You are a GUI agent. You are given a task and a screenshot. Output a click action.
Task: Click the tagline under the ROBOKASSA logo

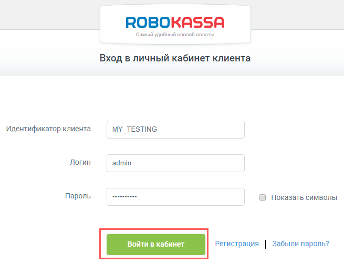[x=175, y=35]
